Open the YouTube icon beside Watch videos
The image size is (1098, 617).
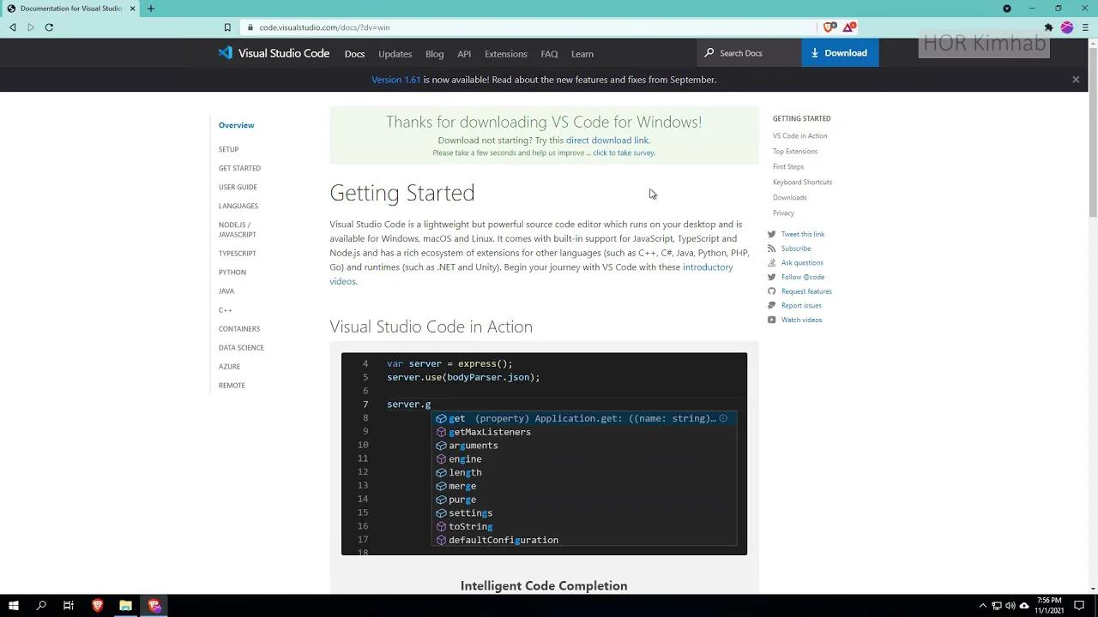pos(771,319)
